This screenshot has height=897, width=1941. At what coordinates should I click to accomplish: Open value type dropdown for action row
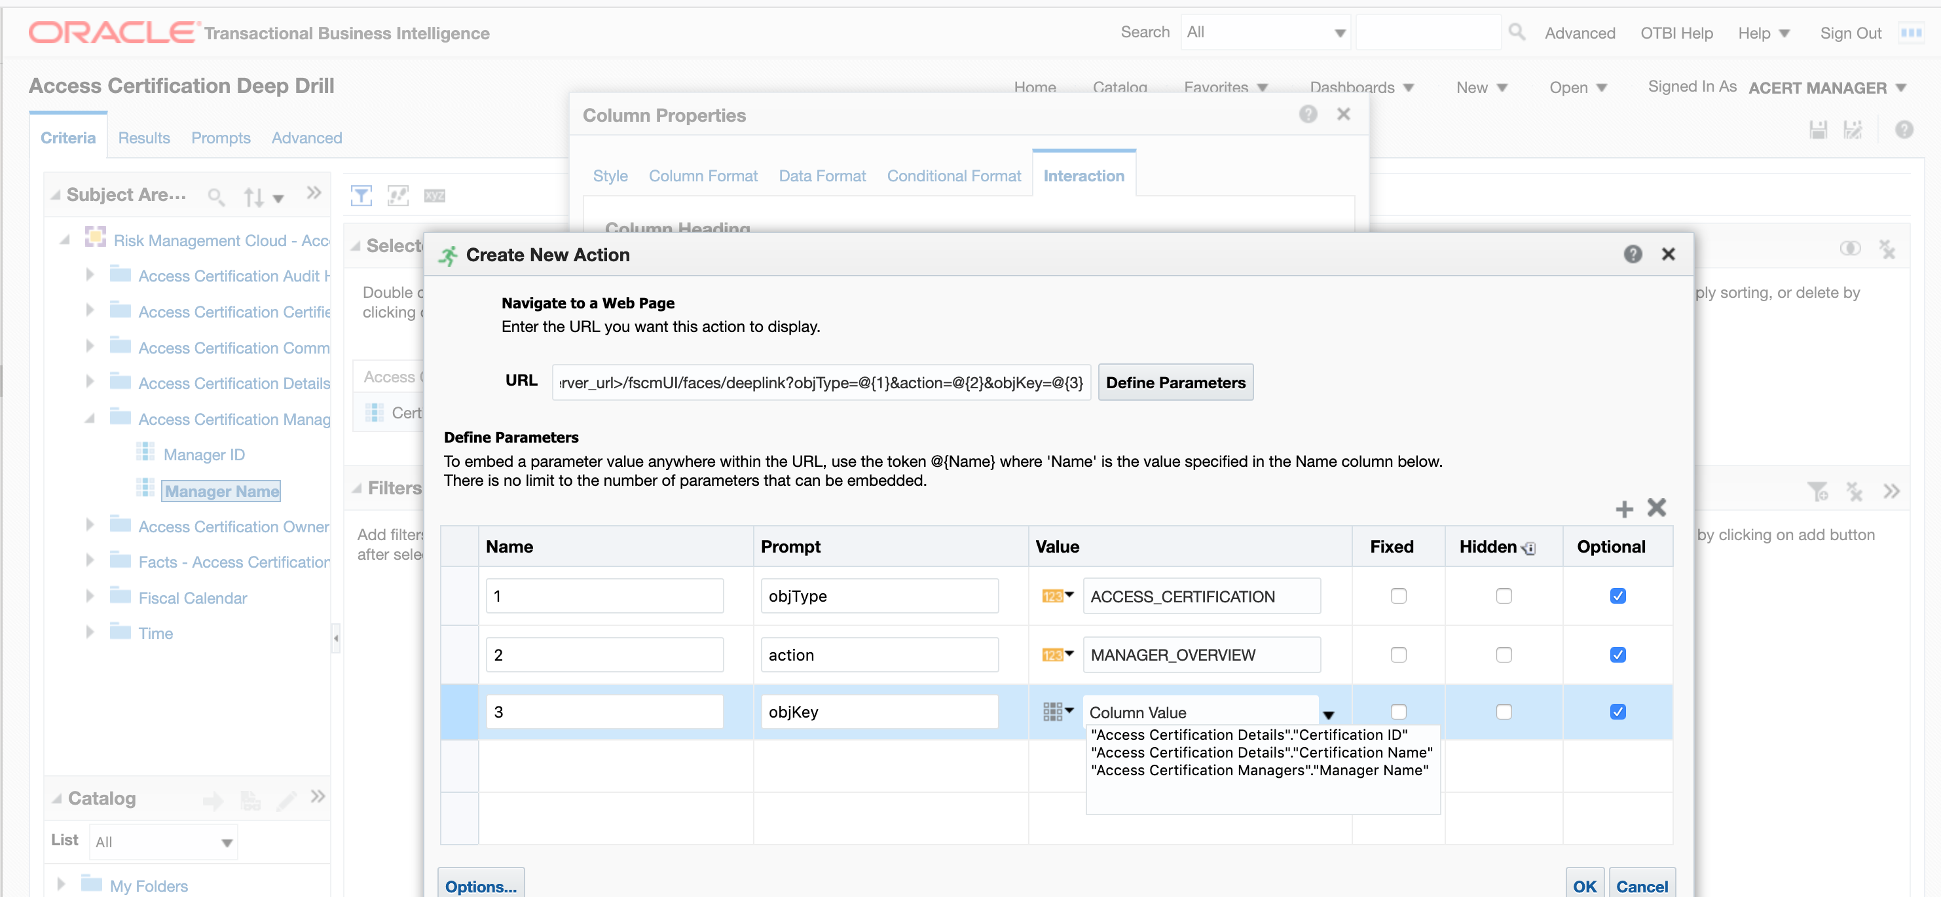(1058, 655)
